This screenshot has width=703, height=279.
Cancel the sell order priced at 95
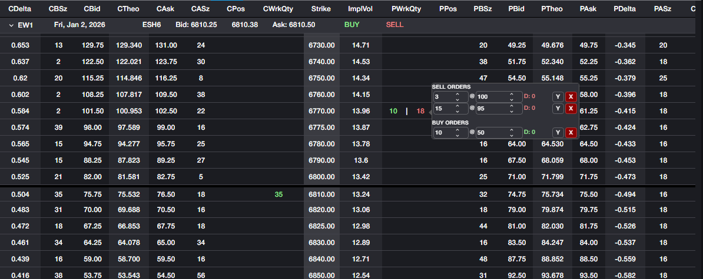571,109
